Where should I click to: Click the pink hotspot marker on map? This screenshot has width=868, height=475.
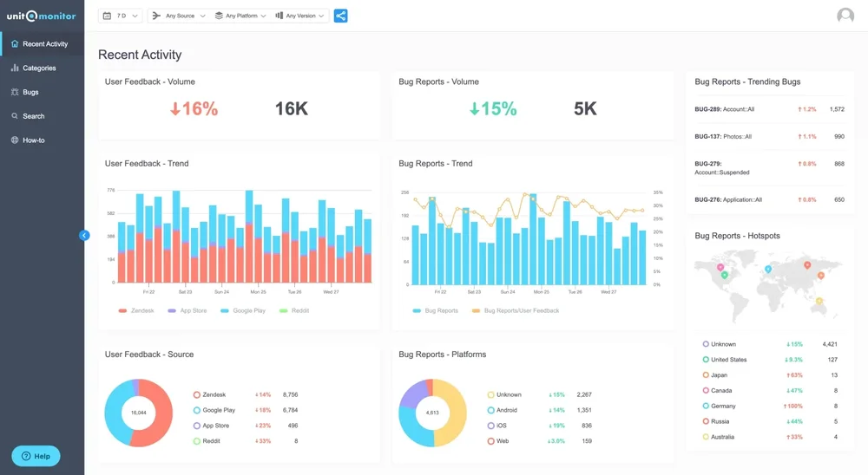point(720,268)
